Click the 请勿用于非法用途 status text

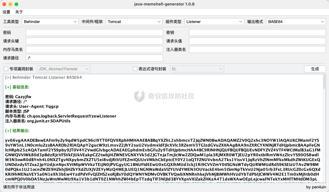[x=19, y=187]
